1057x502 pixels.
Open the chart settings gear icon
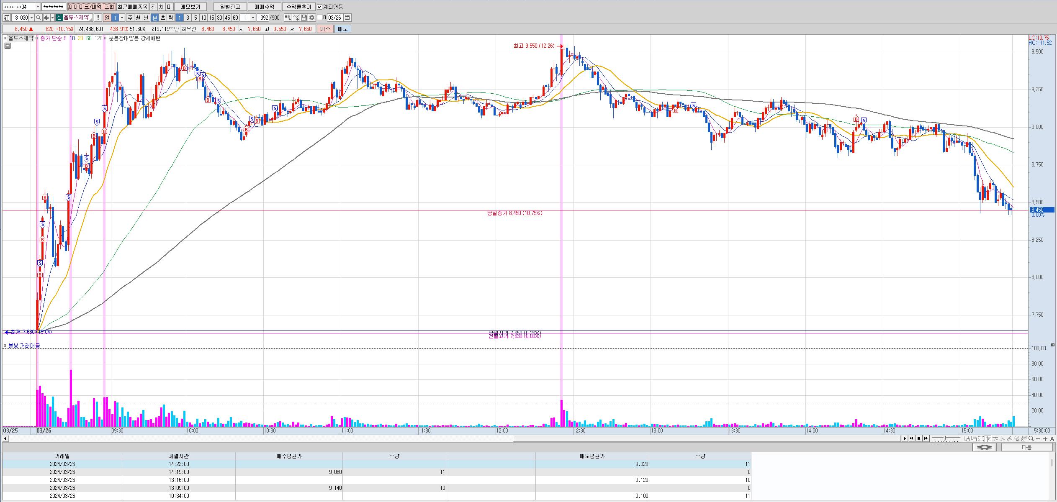coord(311,18)
